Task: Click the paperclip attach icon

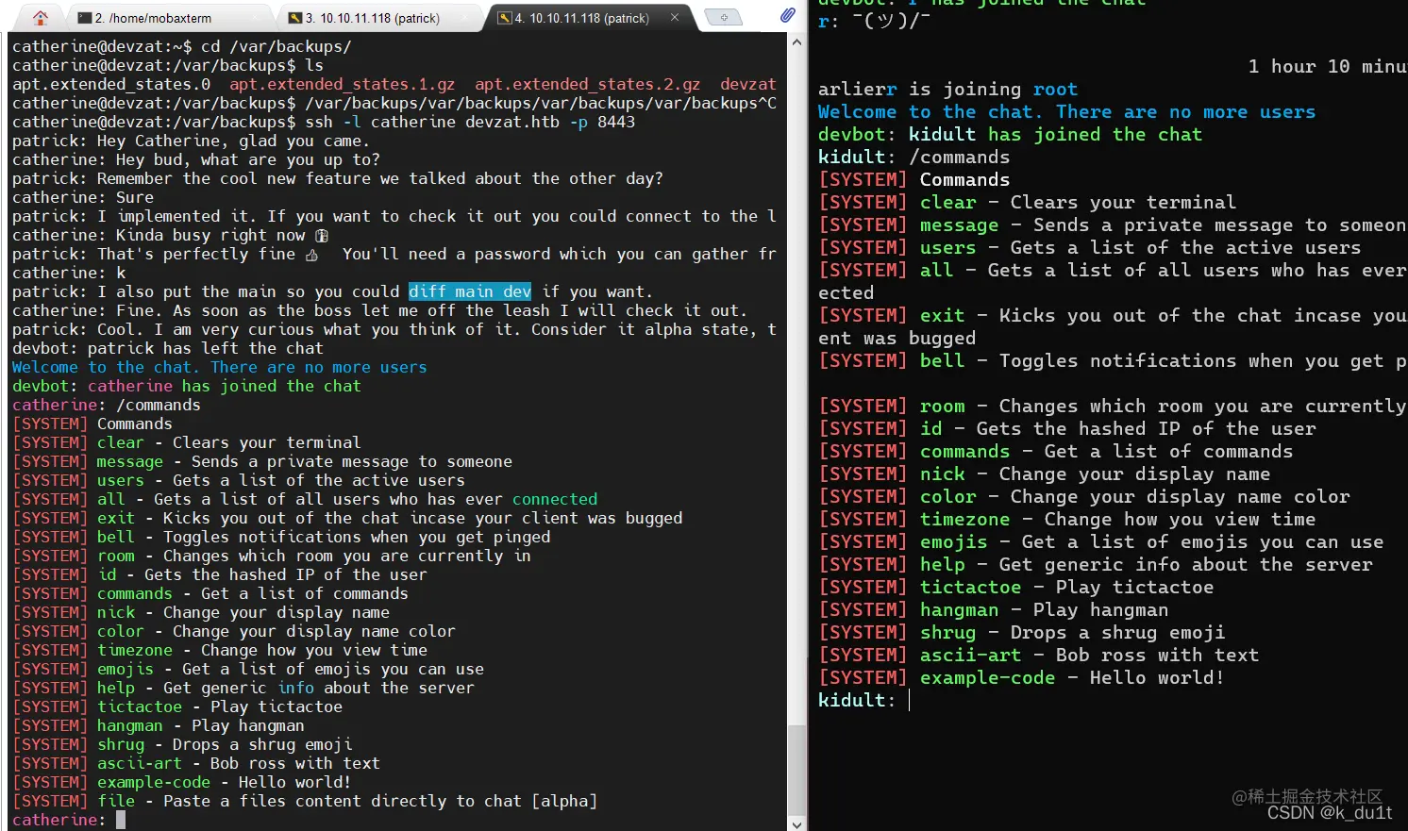Action: (787, 15)
